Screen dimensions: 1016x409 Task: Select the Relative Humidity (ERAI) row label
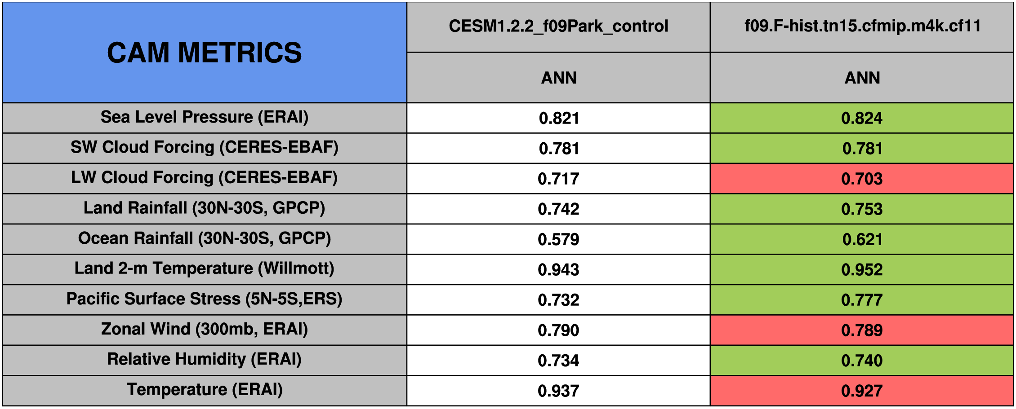[204, 360]
